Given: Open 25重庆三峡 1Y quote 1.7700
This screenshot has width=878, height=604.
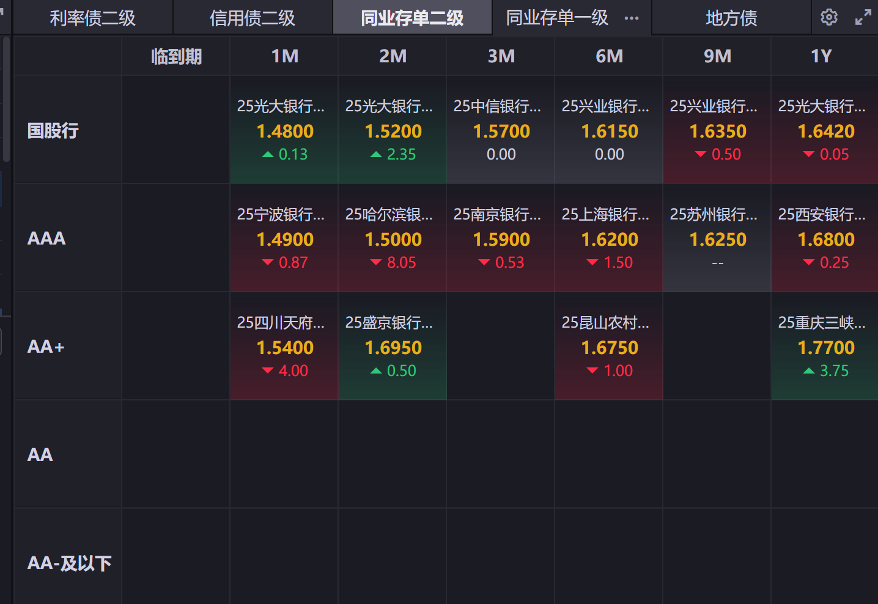Looking at the screenshot, I should [825, 347].
